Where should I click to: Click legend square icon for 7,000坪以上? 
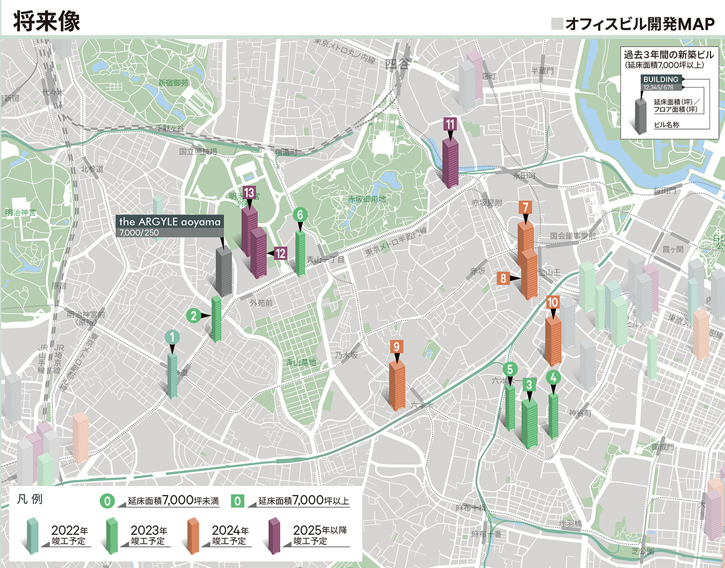pos(239,502)
